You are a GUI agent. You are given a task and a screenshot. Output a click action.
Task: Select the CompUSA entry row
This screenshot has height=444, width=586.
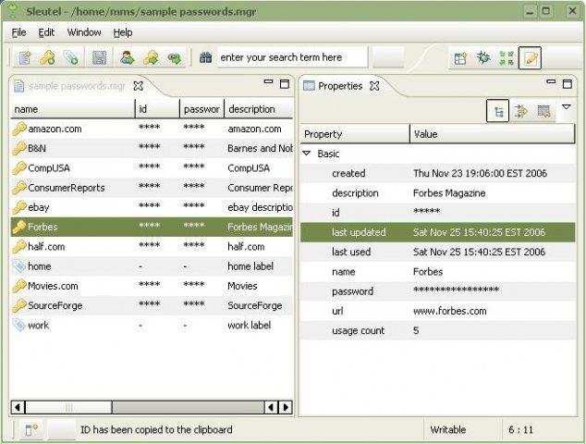click(152, 168)
